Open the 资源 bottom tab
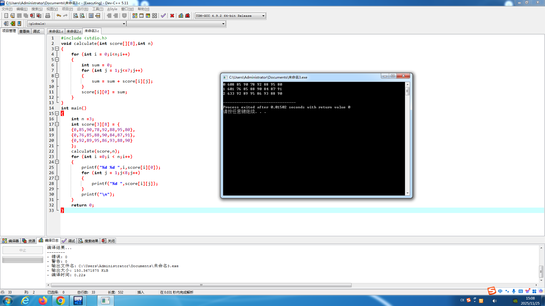 [x=29, y=241]
